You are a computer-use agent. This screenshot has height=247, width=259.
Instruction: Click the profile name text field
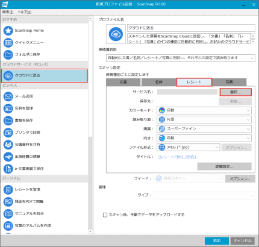click(191, 28)
